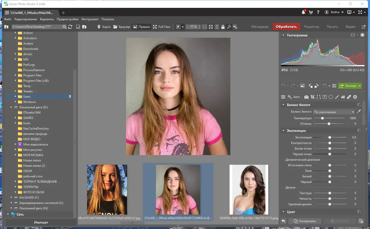370x229 pixels.
Task: Select the Retouching brush (bandage) tool
Action: 349,97
